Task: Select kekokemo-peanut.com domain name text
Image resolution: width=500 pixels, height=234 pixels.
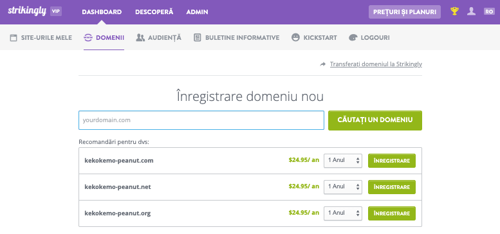Action: 119,161
